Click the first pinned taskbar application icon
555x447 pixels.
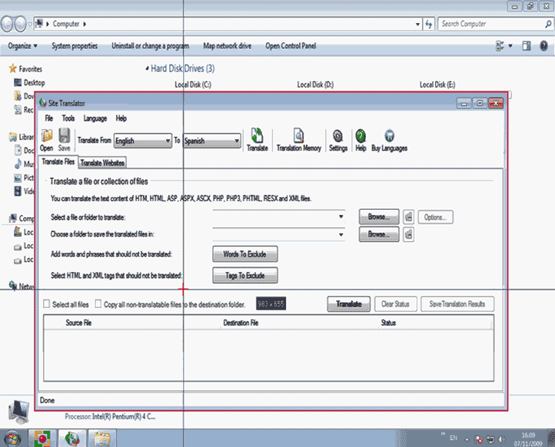point(42,439)
